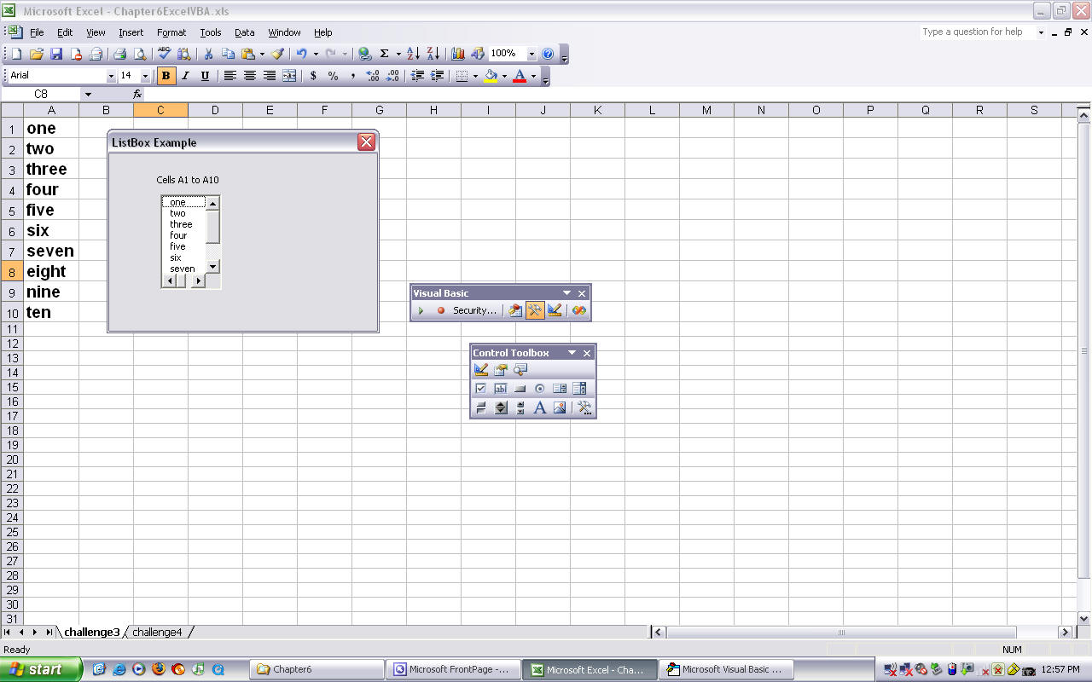Click View Code in the Control Toolbox
Screen dimensions: 1092x682
520,369
